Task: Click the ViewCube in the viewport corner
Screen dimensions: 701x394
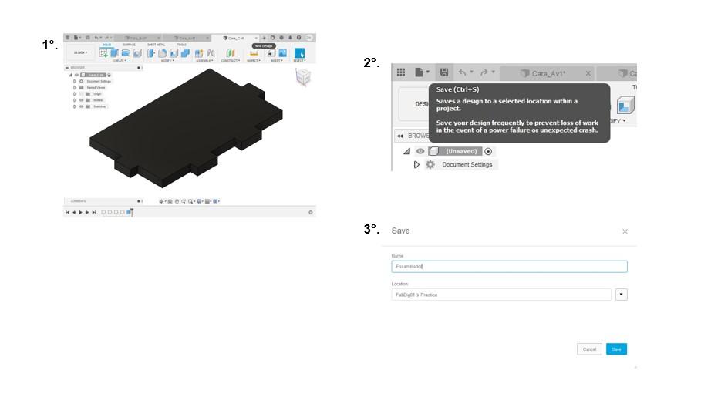Action: (303, 77)
